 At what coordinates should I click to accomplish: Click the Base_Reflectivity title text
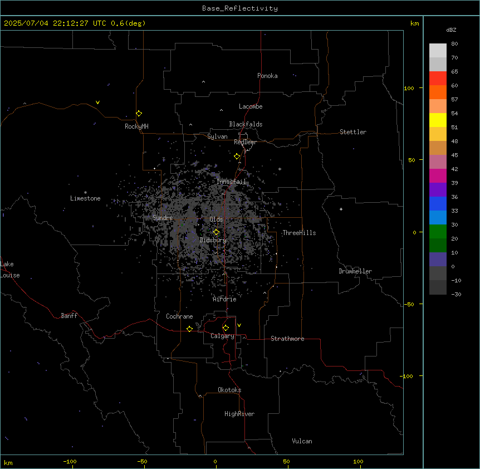coord(240,8)
